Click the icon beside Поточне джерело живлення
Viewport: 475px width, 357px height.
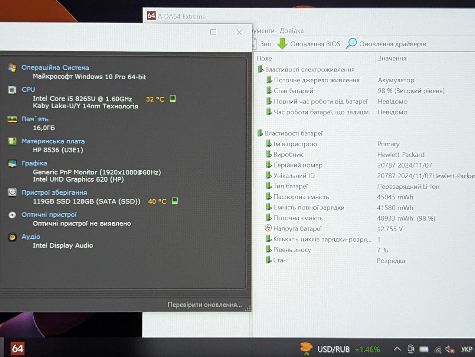269,80
